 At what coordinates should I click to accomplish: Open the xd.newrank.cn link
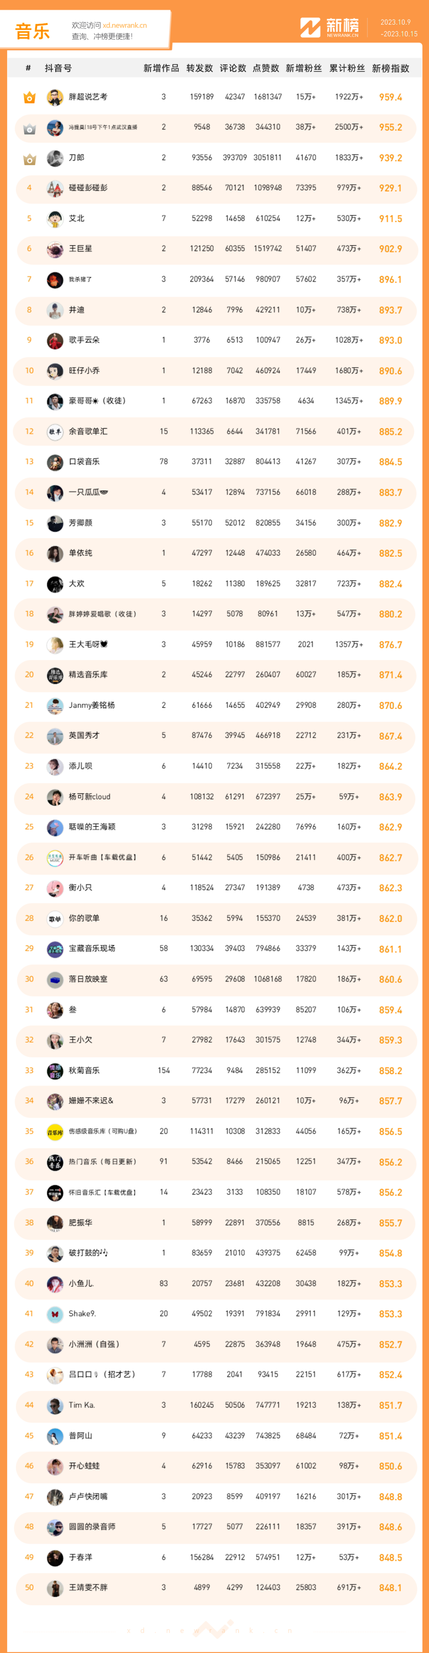click(124, 26)
